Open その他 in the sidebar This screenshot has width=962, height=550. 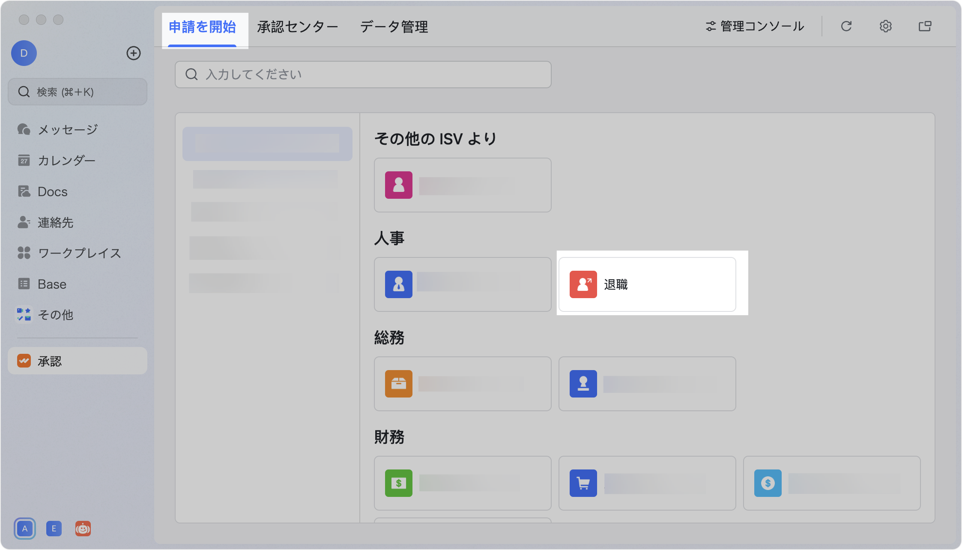coord(78,315)
